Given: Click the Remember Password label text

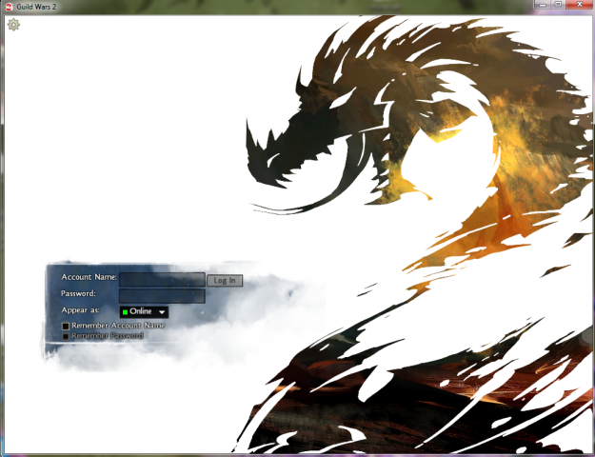Looking at the screenshot, I should [107, 336].
